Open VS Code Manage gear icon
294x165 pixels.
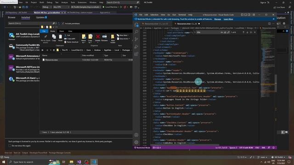[x=136, y=142]
